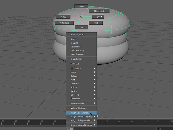The width and height of the screenshot is (173, 130).
Task: Expand the Actions submenu
Action: [81, 87]
